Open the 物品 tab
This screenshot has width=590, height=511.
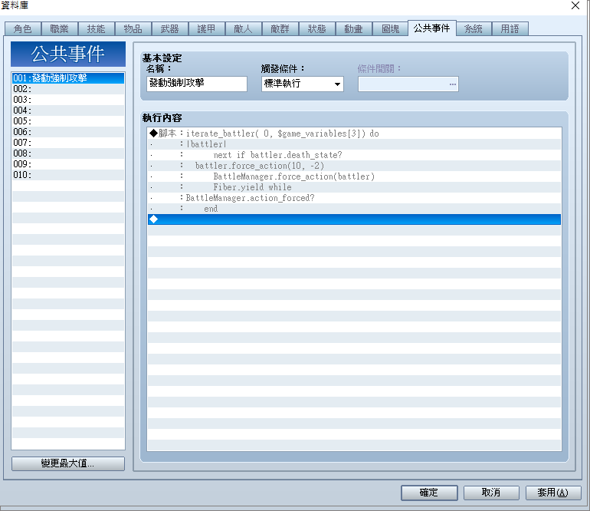coord(133,29)
